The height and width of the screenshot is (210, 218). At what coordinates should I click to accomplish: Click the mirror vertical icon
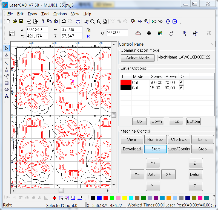pos(195,33)
